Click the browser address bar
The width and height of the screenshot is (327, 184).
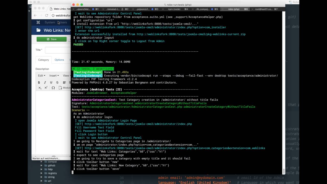pyautogui.click(x=61, y=16)
